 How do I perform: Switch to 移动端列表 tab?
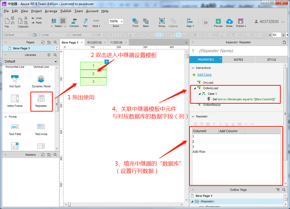click(x=94, y=42)
